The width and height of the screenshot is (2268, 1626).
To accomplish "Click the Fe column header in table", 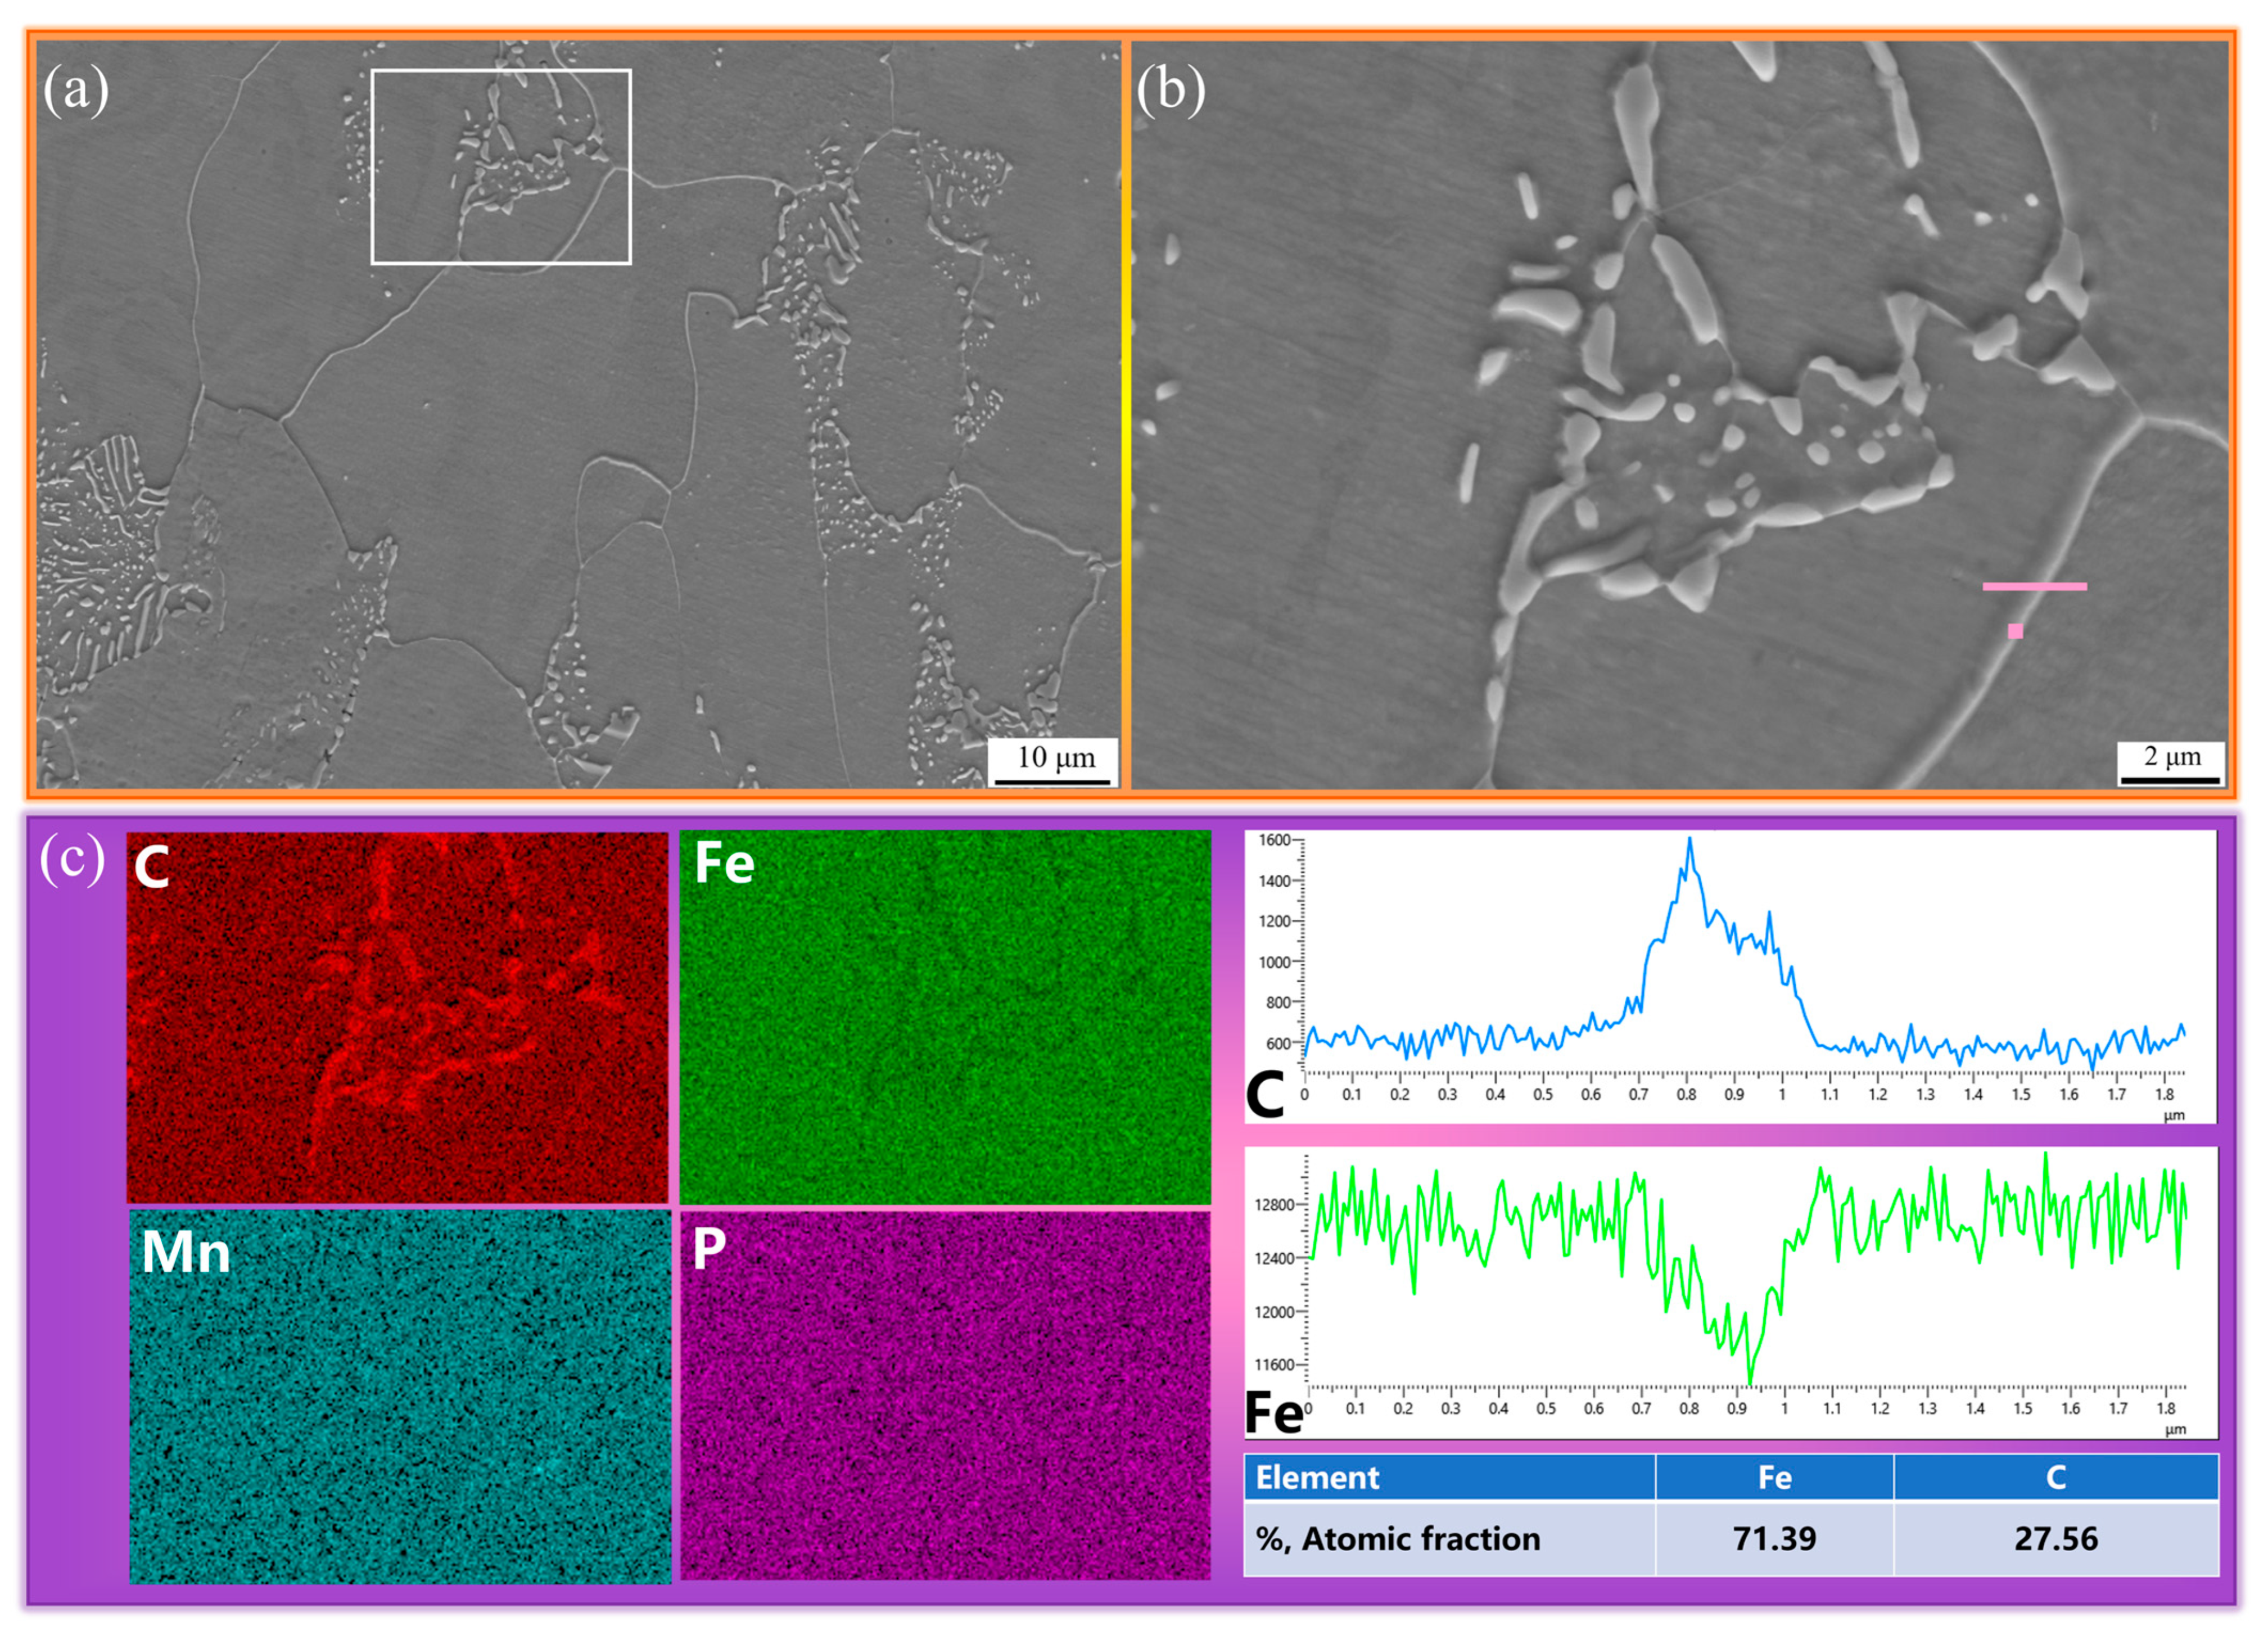I will tap(1774, 1477).
